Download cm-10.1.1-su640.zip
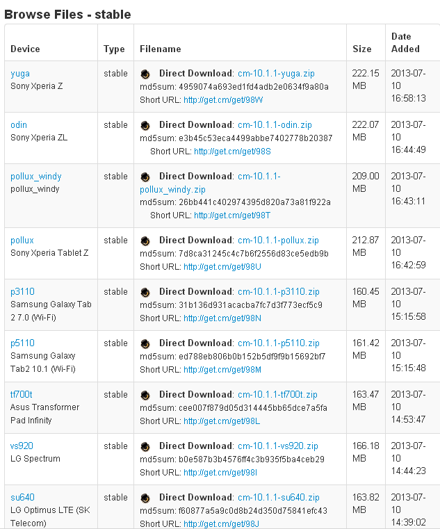This screenshot has width=440, height=529. pyautogui.click(x=278, y=498)
